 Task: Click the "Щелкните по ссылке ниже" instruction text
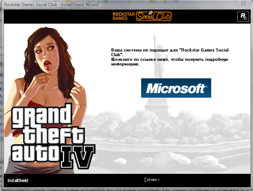tap(170, 62)
